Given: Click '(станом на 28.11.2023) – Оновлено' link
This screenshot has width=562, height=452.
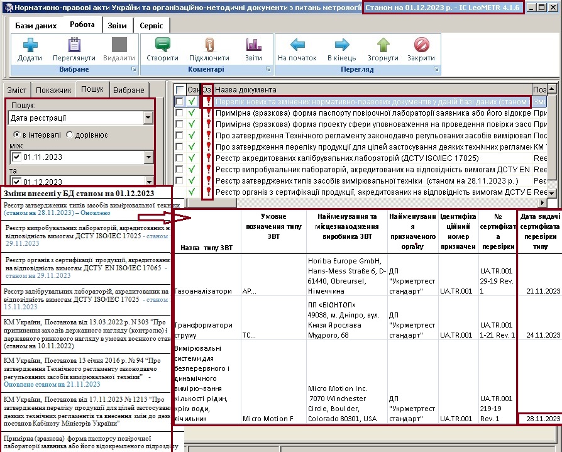Looking at the screenshot, I should 57,213.
